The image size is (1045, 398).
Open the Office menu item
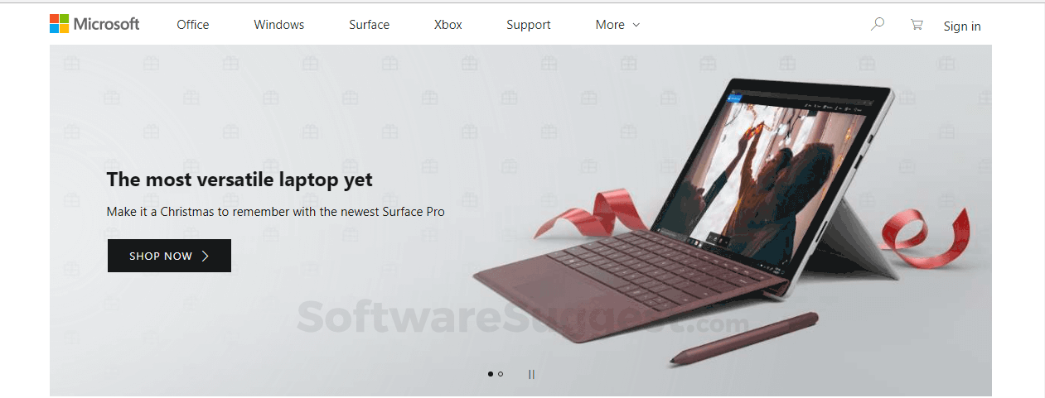click(x=193, y=25)
